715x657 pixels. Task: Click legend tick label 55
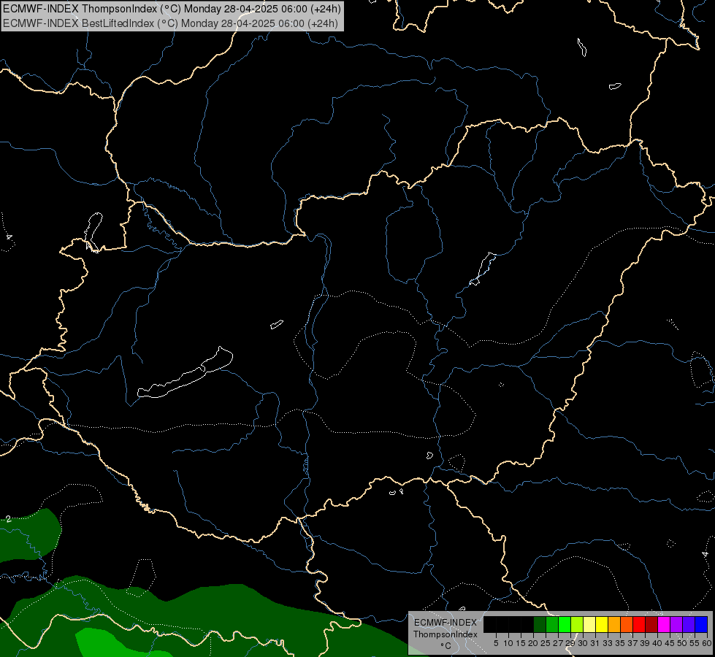click(695, 643)
